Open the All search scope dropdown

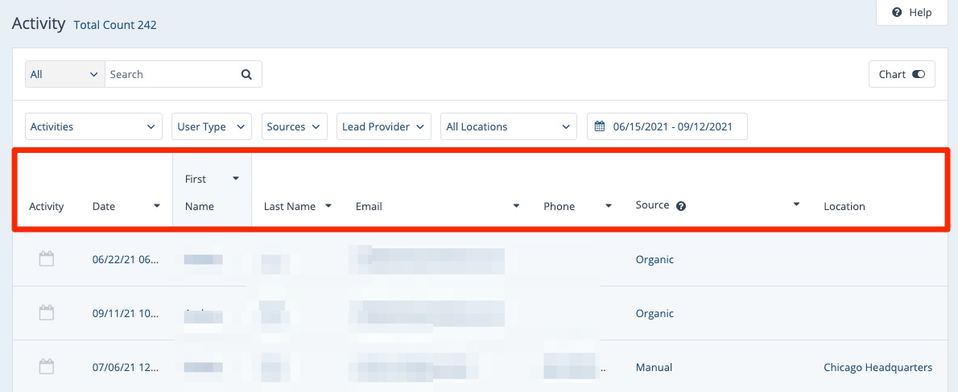[x=64, y=74]
